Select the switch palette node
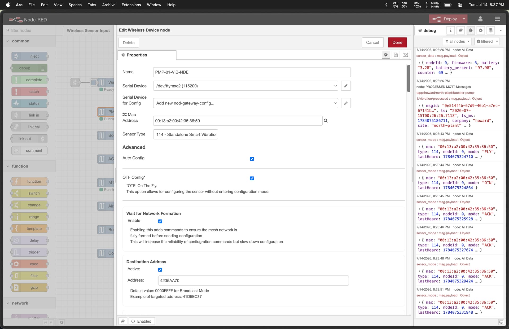The width and height of the screenshot is (509, 329). (29, 193)
